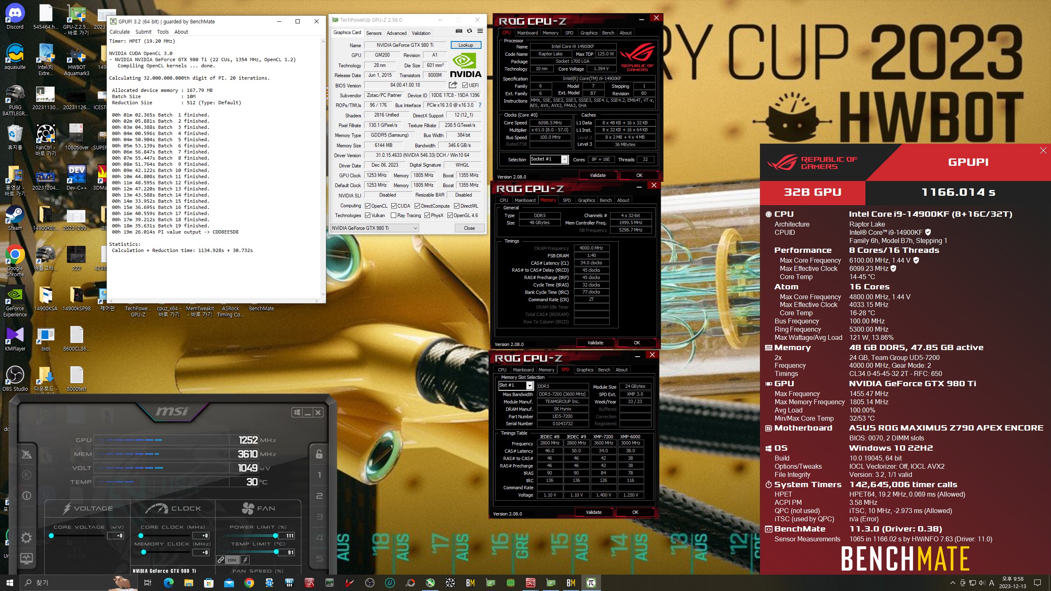Viewport: 1051px width, 591px height.
Task: Click the GPUPI pi taskbar icon
Action: click(x=591, y=582)
